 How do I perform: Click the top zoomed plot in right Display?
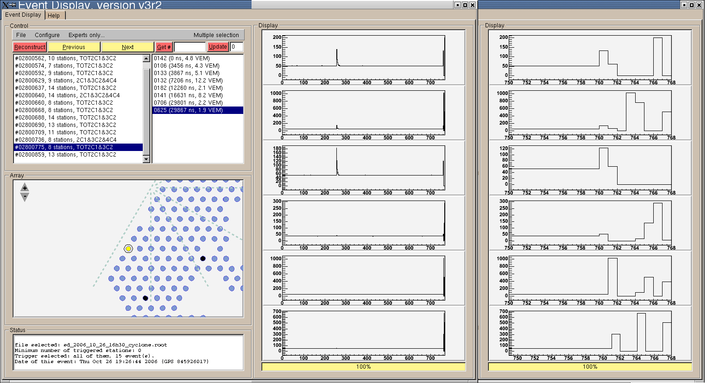[590, 58]
